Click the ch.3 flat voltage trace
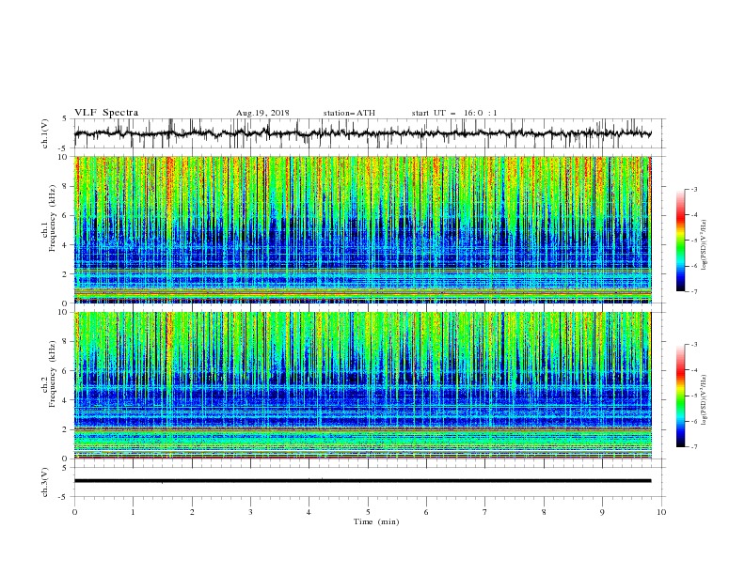The width and height of the screenshot is (745, 575). coord(362,481)
